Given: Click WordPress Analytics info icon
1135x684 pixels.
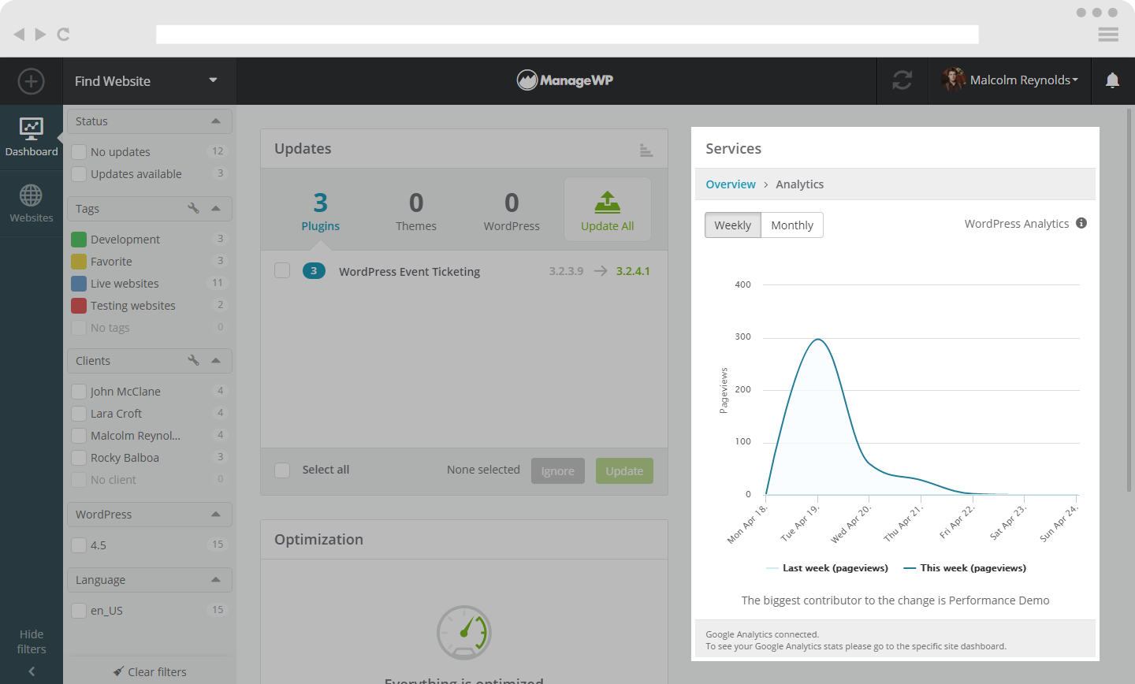Looking at the screenshot, I should (1081, 223).
